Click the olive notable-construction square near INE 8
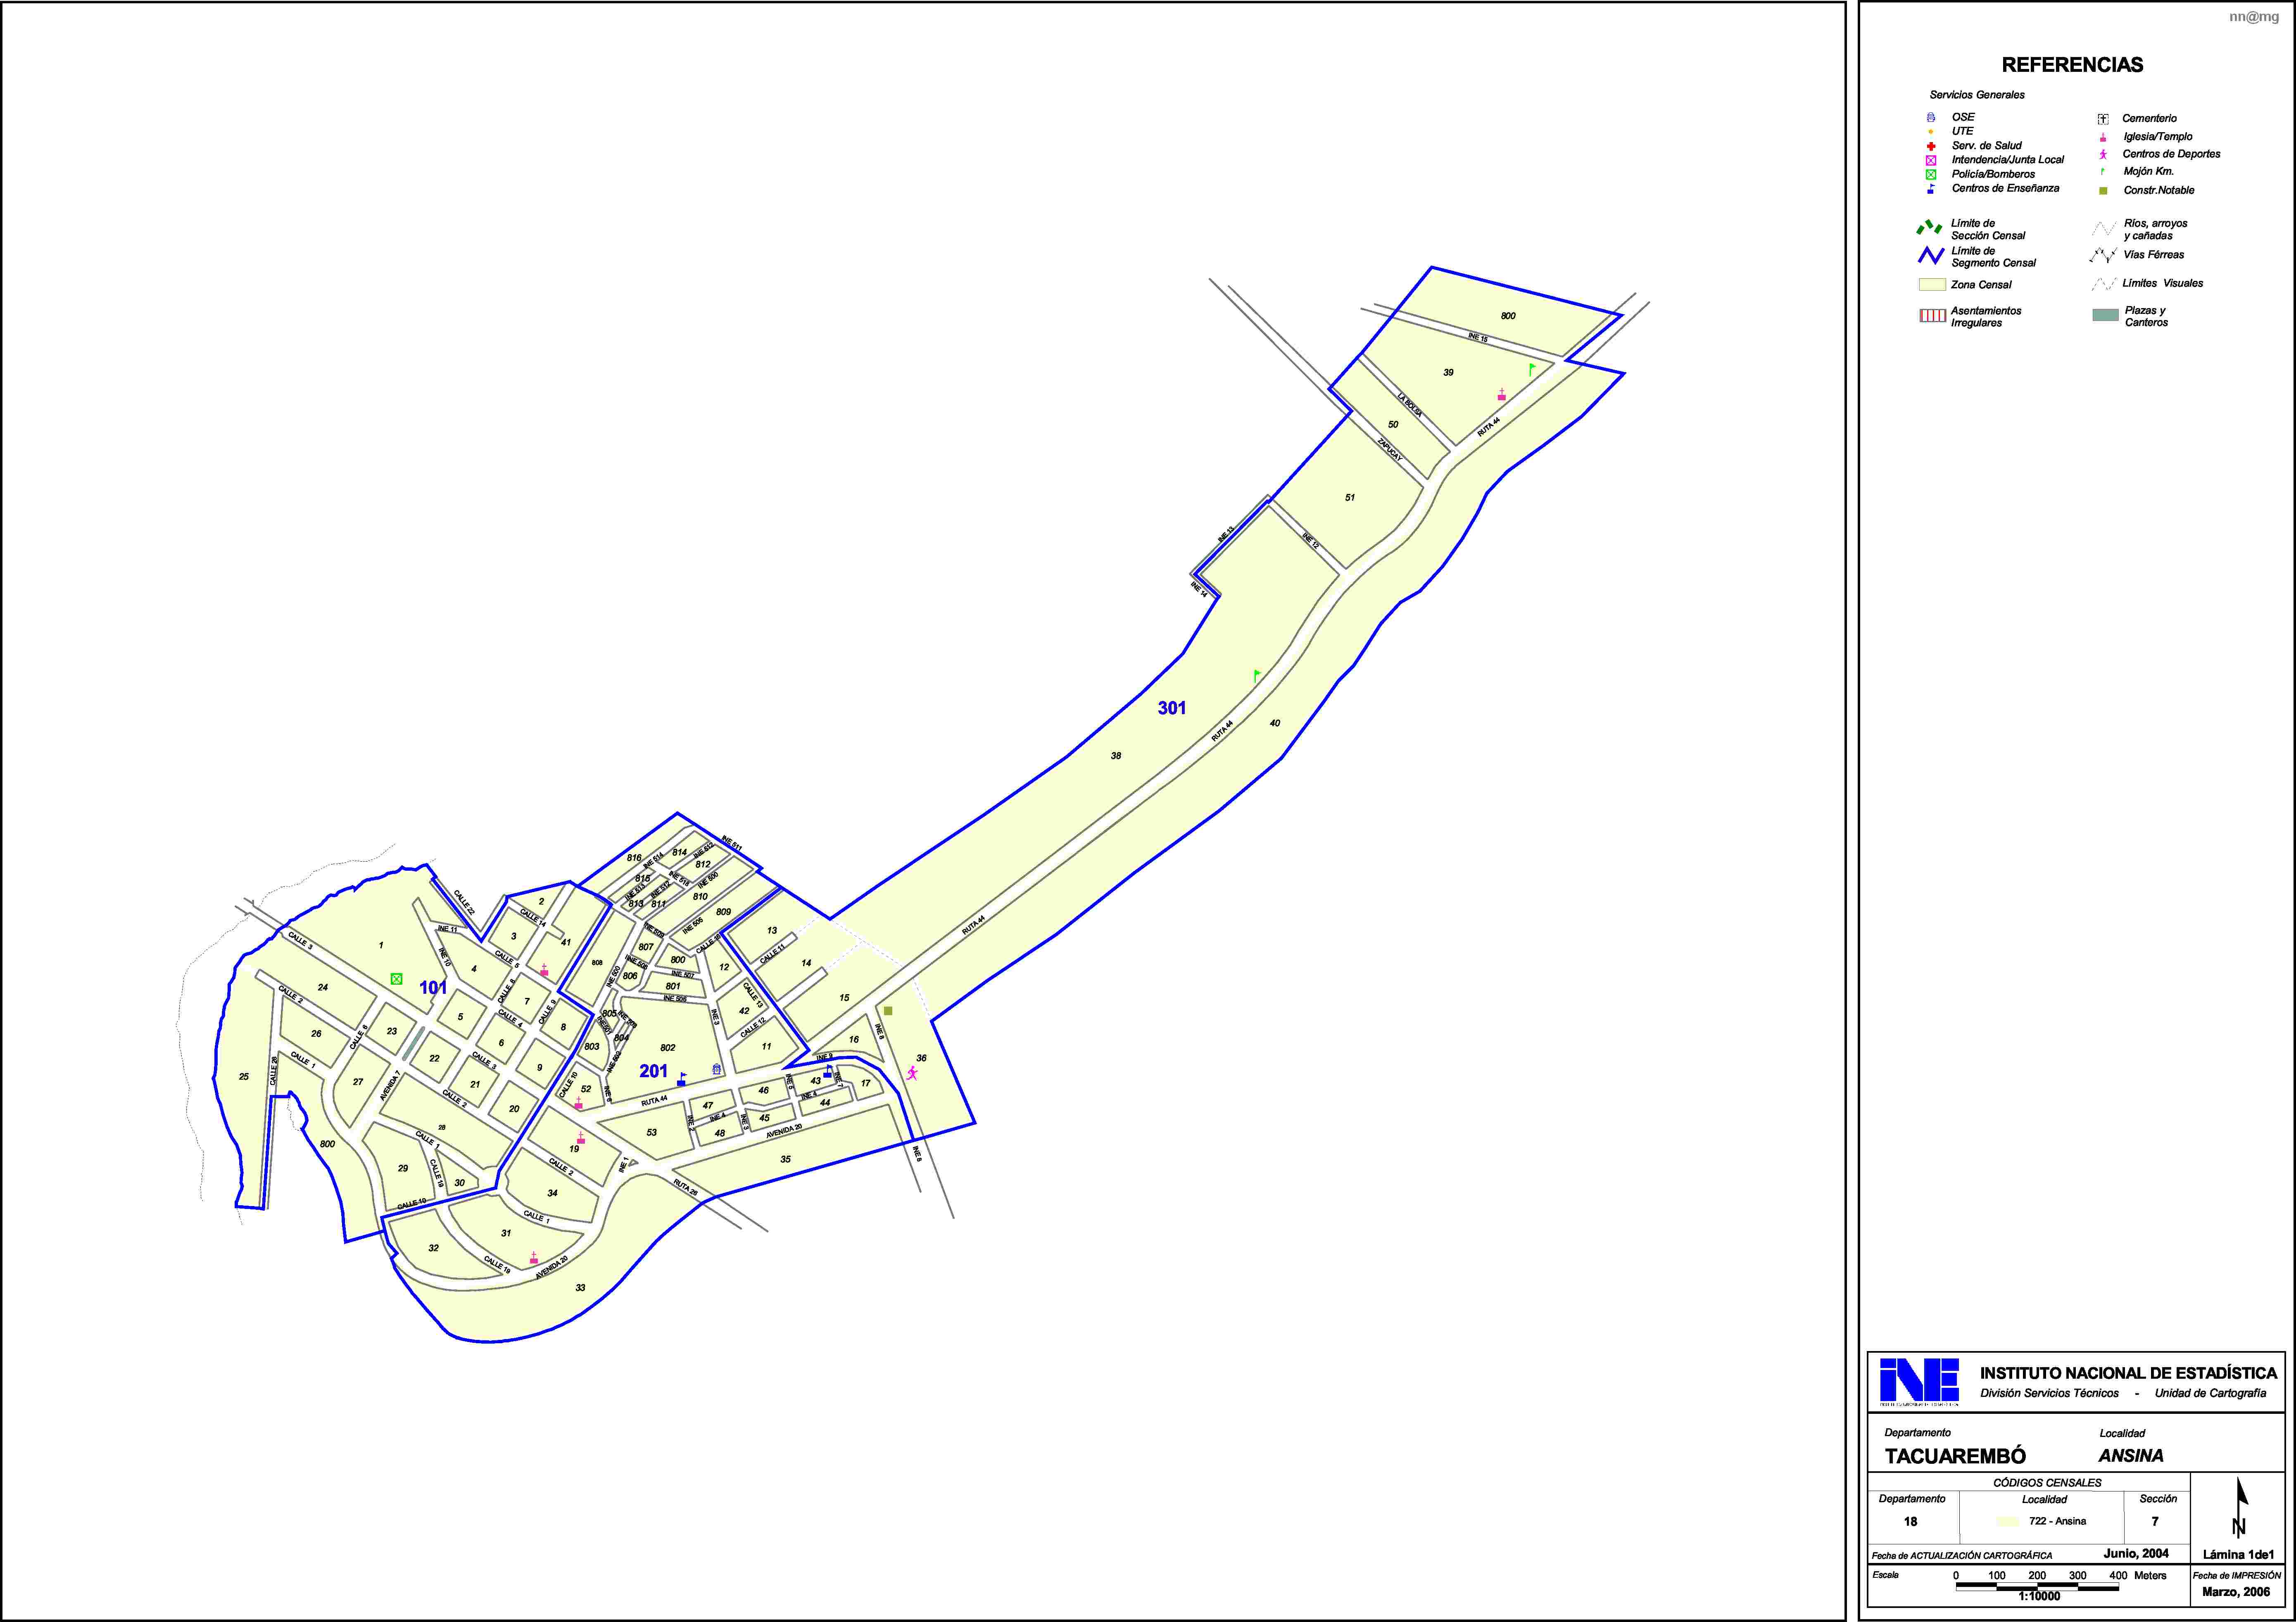 (888, 1011)
